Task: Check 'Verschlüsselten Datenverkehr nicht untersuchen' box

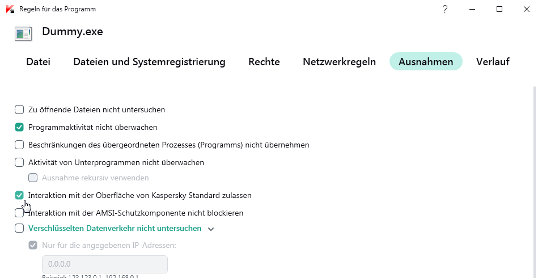Action: coord(19,229)
